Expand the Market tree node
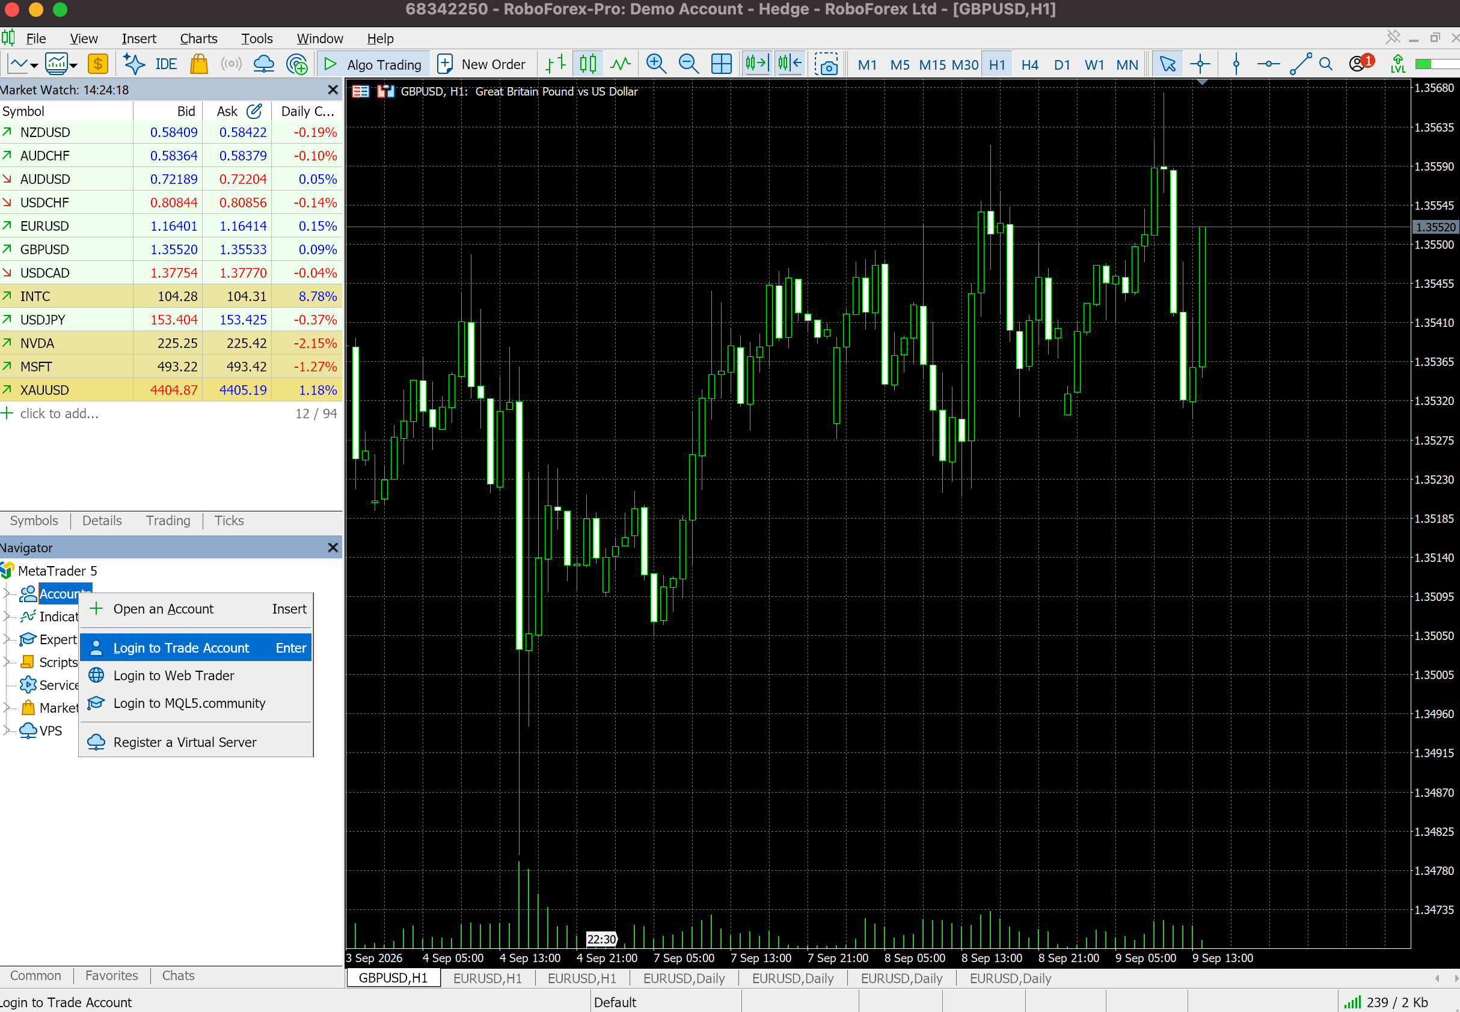 7,708
